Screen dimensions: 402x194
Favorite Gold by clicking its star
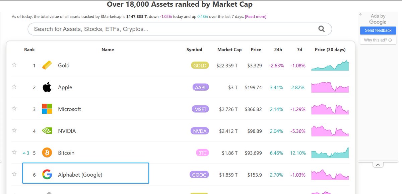point(14,64)
